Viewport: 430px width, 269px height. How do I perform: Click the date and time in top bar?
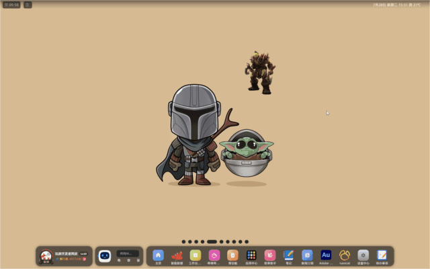point(390,5)
